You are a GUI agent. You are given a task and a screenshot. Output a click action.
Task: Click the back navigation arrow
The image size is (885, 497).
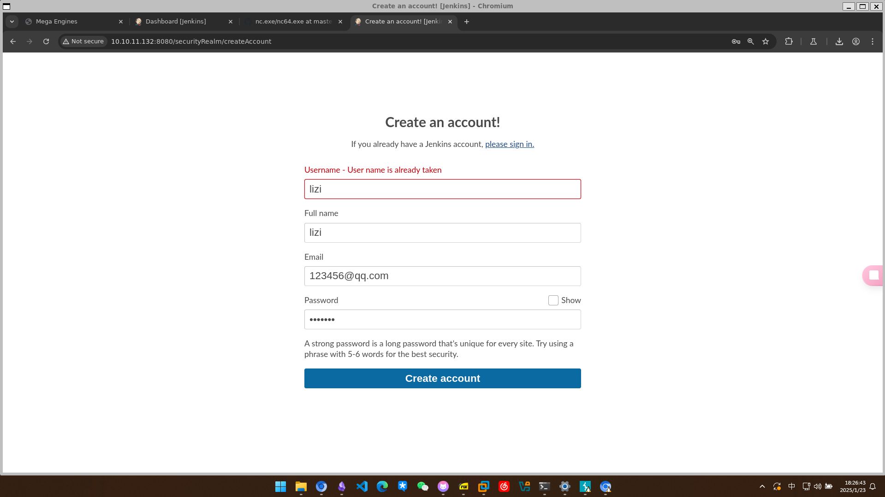point(13,41)
